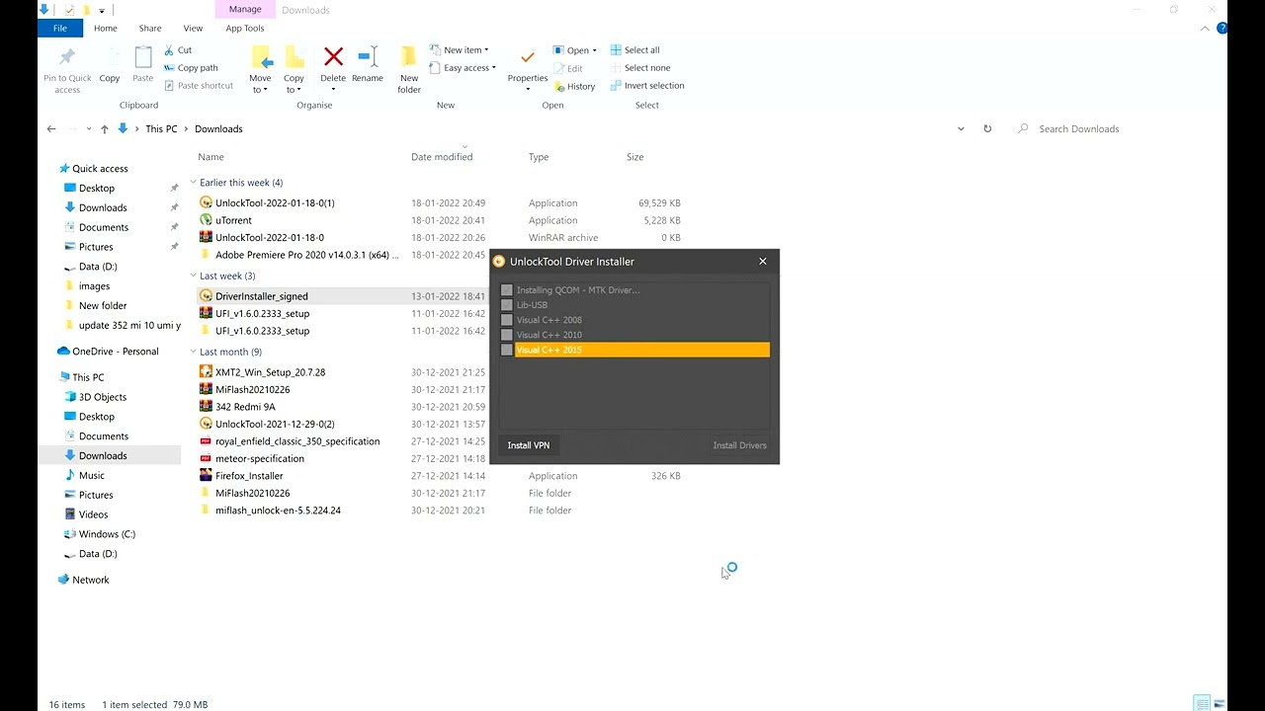Switch to the Home tab
This screenshot has width=1265, height=711.
click(x=105, y=29)
